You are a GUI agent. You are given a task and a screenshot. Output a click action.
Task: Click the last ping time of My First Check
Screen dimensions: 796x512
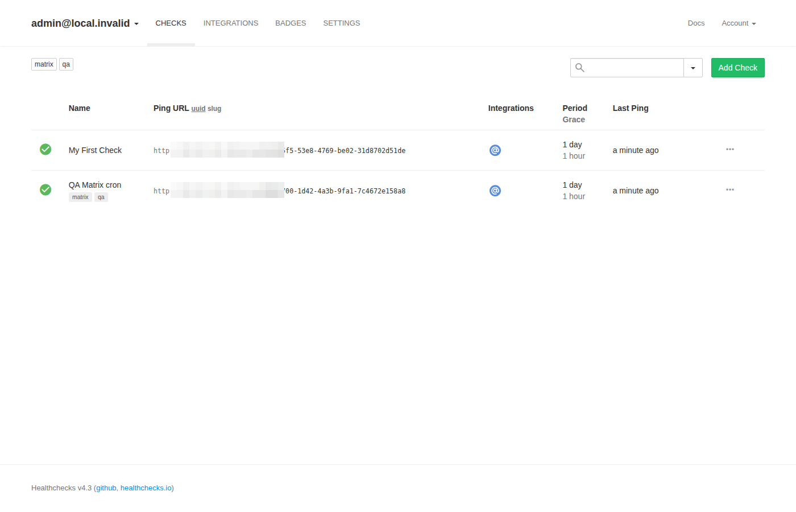tap(636, 150)
